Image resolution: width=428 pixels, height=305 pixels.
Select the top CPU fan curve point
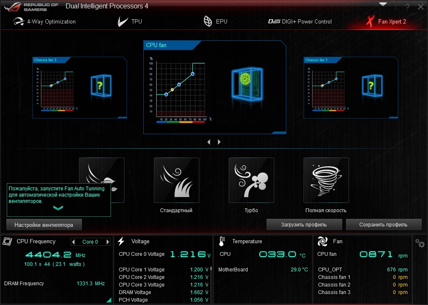193,74
